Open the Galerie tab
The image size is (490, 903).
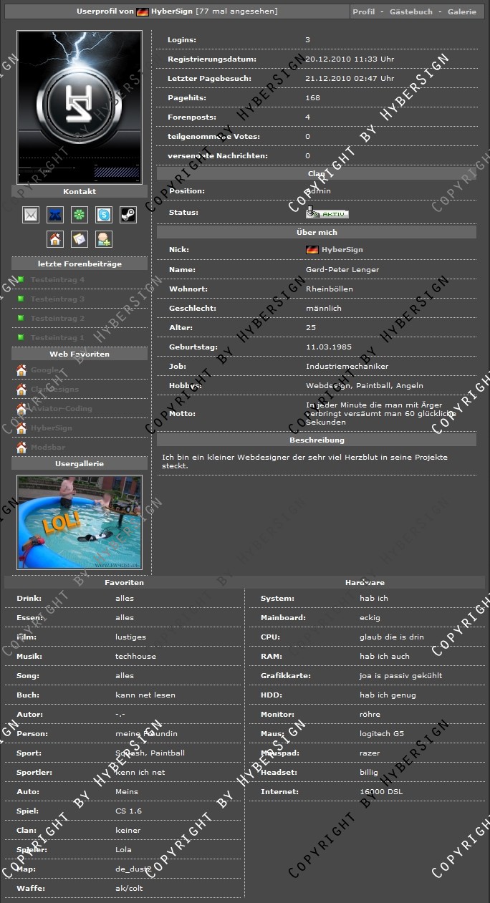[462, 12]
